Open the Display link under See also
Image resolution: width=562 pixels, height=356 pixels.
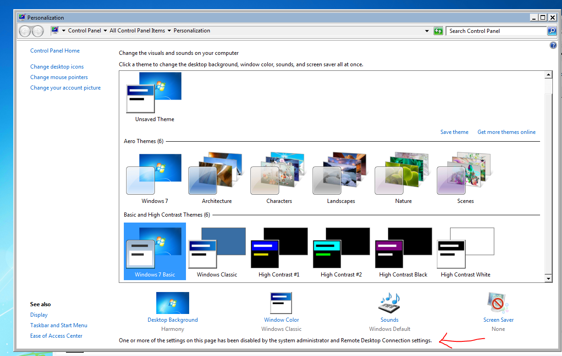click(x=39, y=315)
